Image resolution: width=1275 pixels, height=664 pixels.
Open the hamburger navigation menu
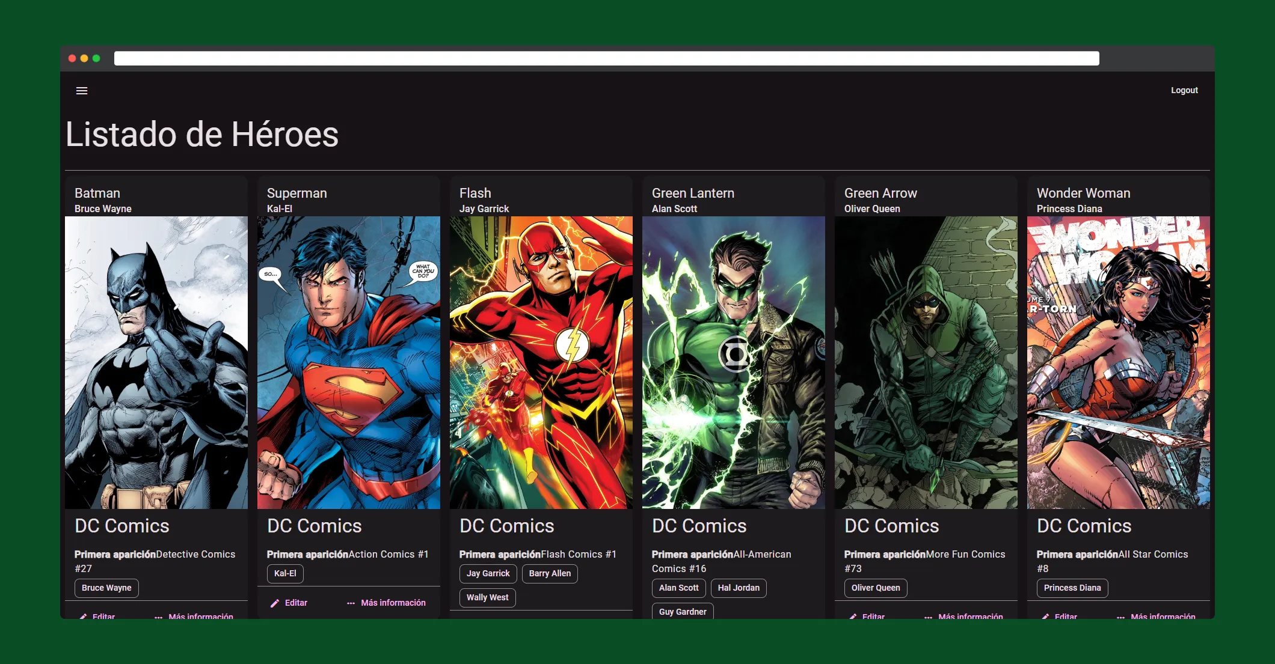(x=82, y=91)
